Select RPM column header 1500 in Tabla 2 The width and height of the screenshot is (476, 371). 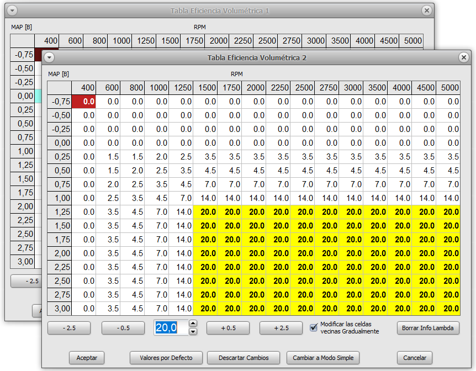[205, 88]
